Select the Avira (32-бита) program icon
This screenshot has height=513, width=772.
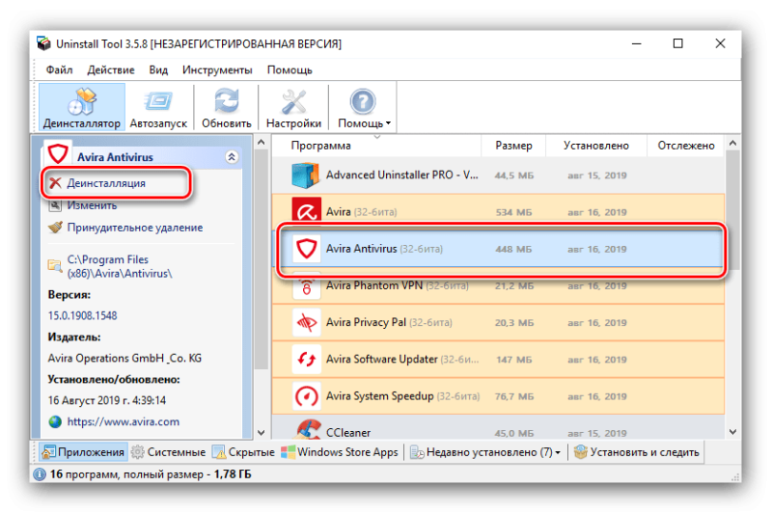click(x=306, y=212)
